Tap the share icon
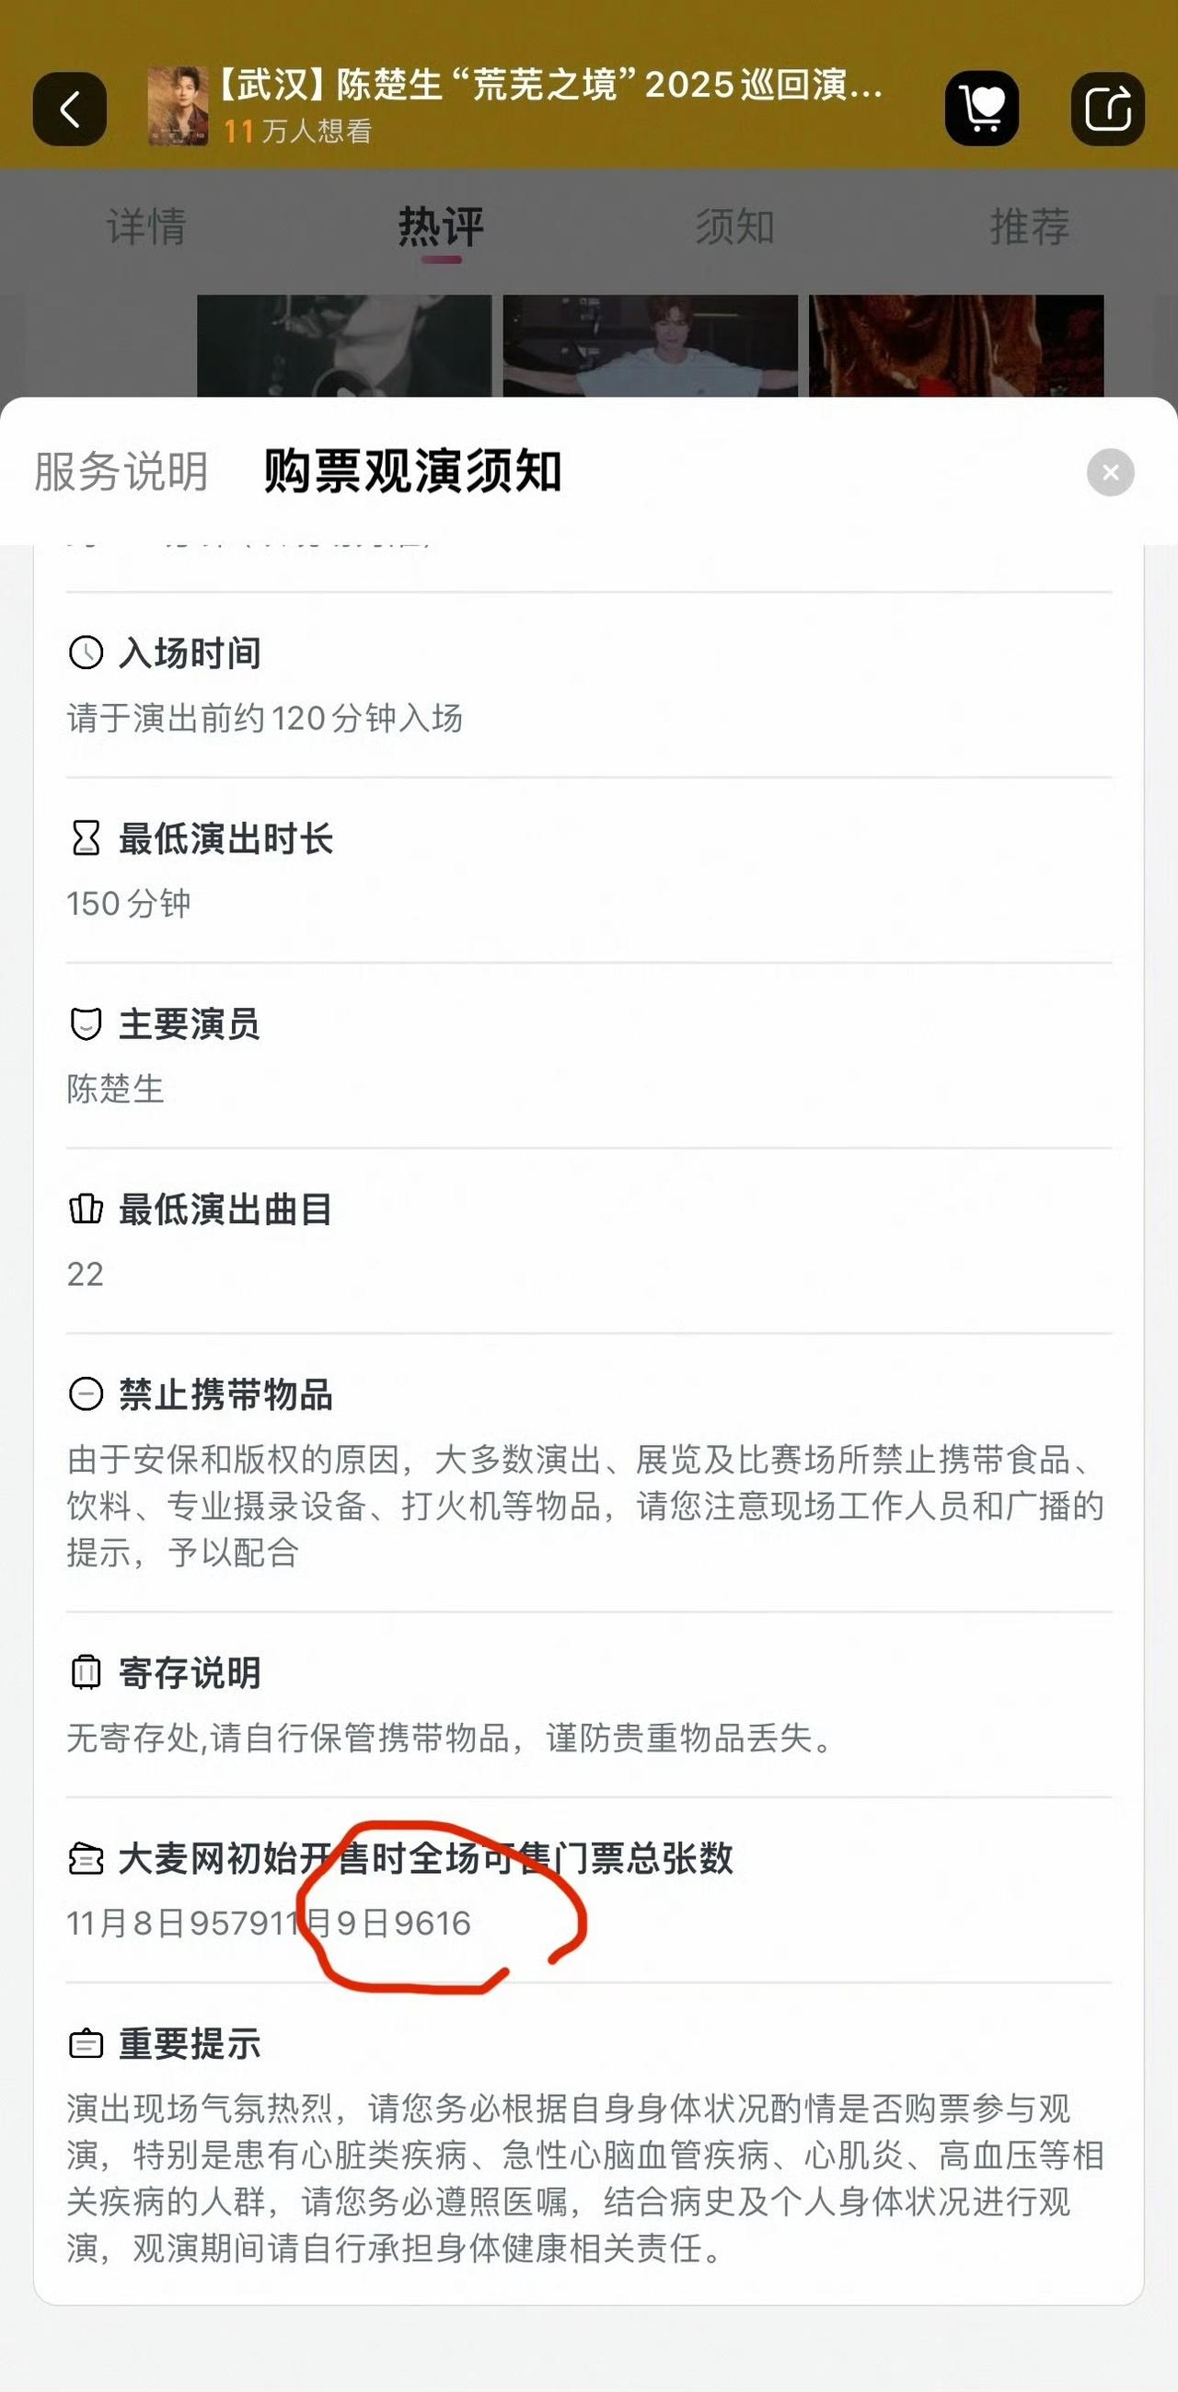 click(x=1106, y=109)
